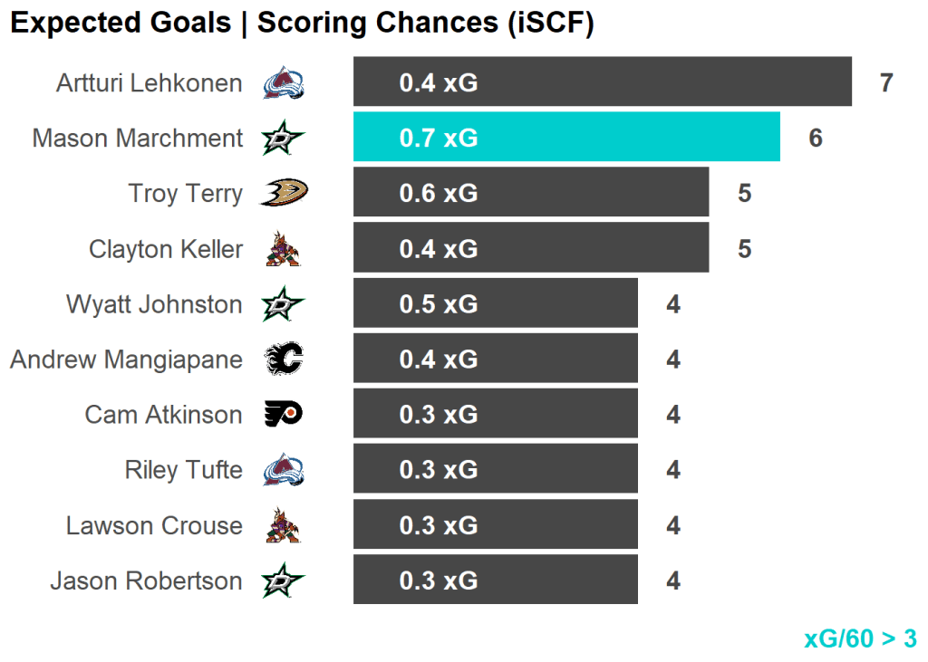Click Troy Terry's 0.6 xG bar

530,193
